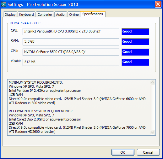
Task: Click the MINIMUM SYSTEM REQUIREMENTS heading
Action: click(x=36, y=82)
